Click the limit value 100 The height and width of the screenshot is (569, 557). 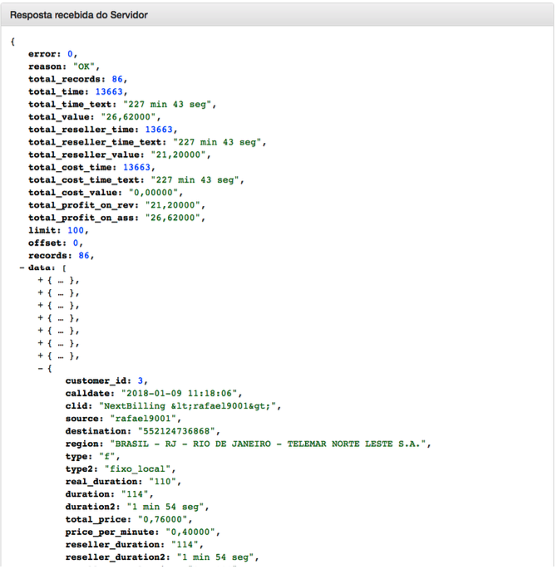coord(76,230)
